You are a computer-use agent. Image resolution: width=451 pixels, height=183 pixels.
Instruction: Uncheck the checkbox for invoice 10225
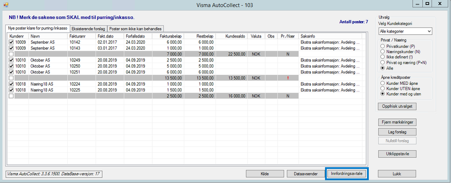pyautogui.click(x=11, y=90)
